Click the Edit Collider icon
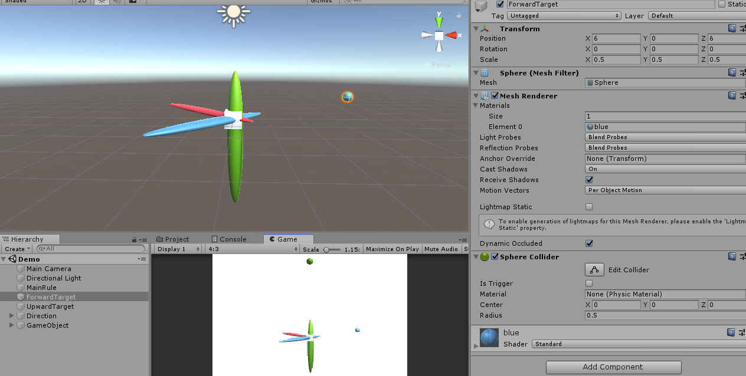746x376 pixels. coord(594,269)
